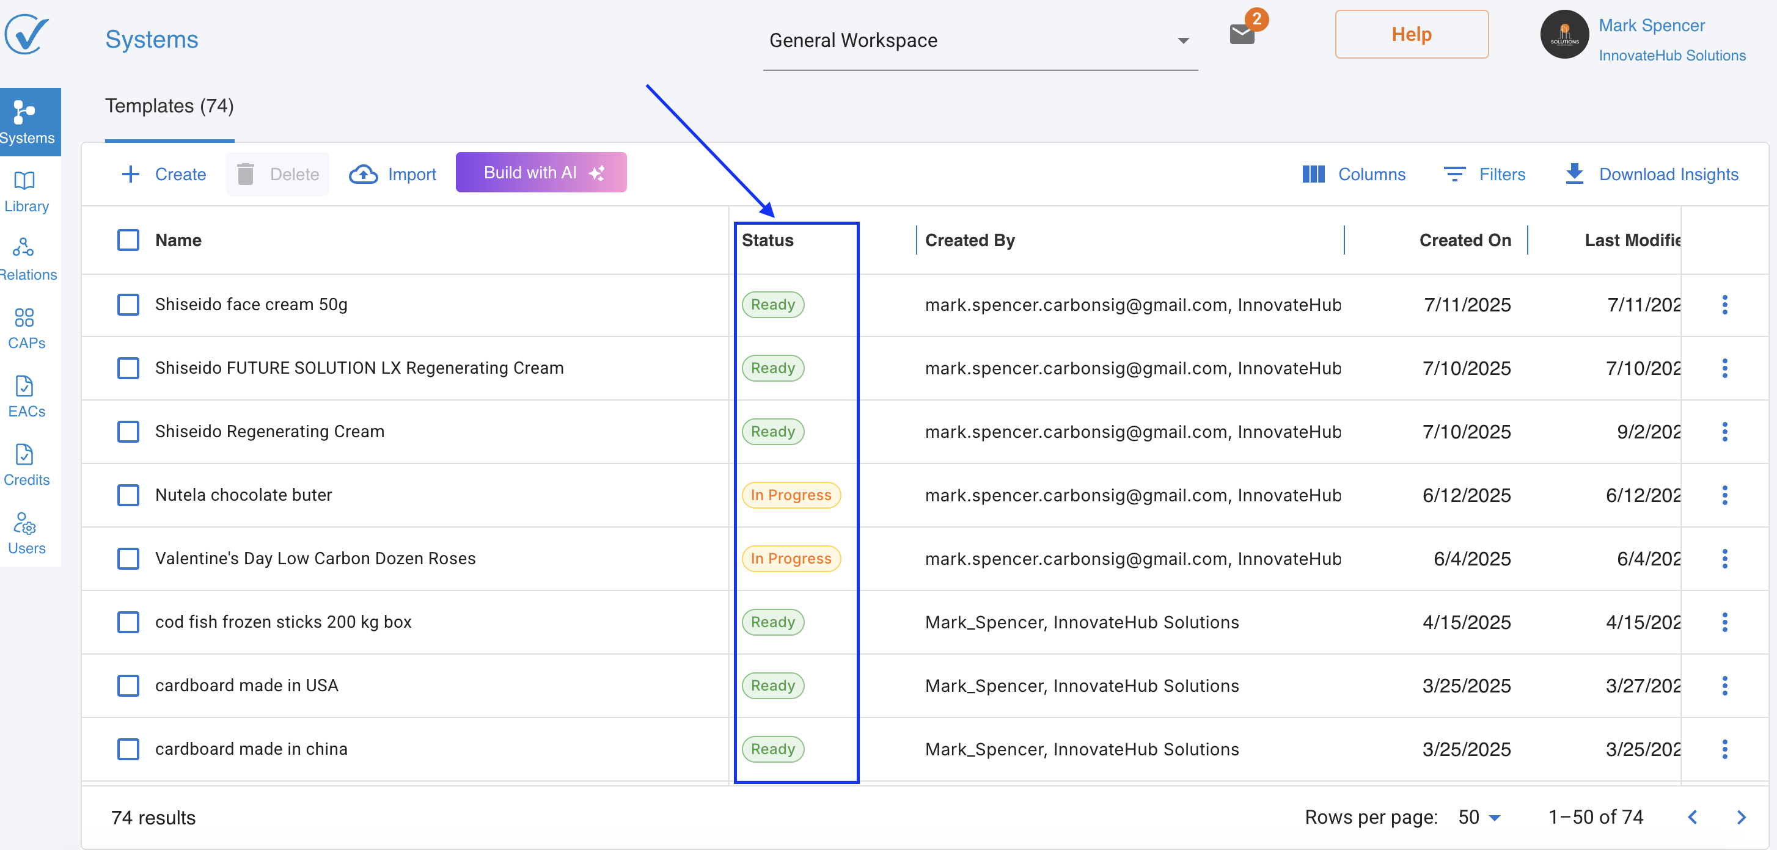This screenshot has width=1777, height=850.
Task: Open the mail notifications icon
Action: click(x=1242, y=34)
